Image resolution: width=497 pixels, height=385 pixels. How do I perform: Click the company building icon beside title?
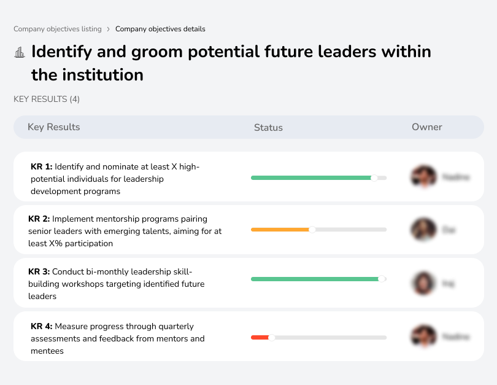20,52
